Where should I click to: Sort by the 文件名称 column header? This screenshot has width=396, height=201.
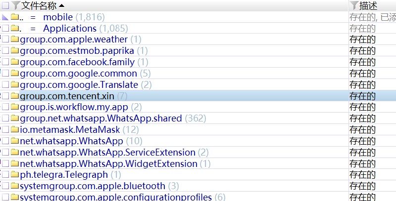(40, 5)
